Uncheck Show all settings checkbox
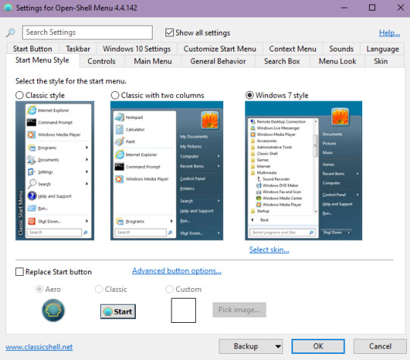The image size is (410, 360). [x=169, y=33]
